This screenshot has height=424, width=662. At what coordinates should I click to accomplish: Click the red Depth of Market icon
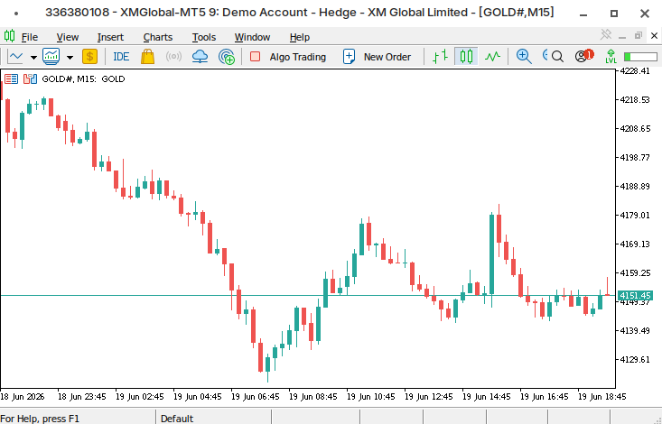(x=12, y=78)
